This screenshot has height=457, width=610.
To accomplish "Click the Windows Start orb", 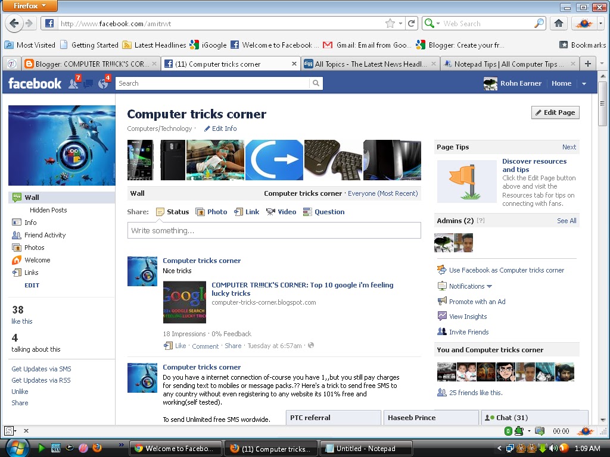I will 17,448.
